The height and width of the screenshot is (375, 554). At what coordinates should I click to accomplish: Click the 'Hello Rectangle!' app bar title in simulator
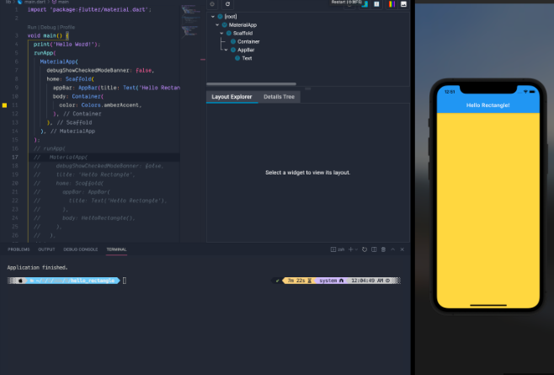pos(488,105)
